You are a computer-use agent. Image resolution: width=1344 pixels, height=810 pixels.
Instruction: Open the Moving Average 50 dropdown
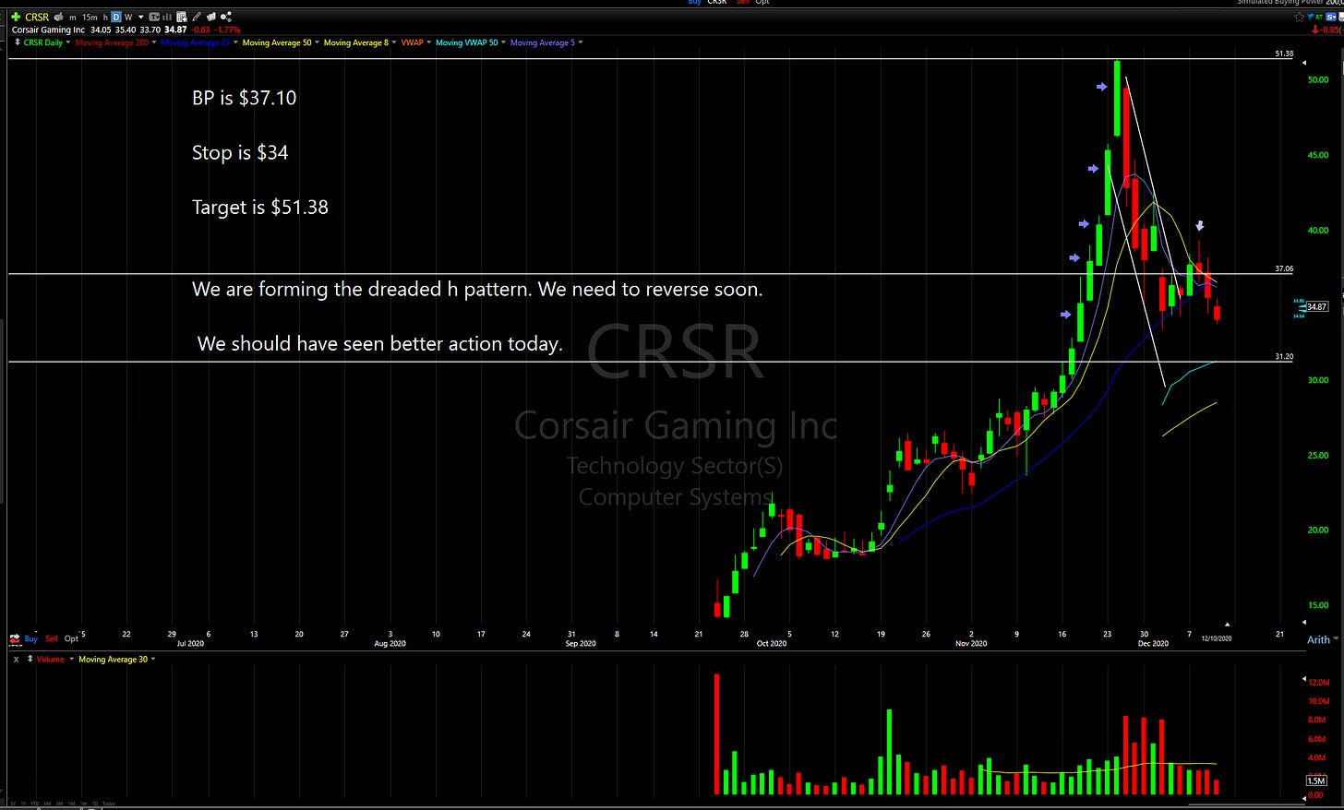(317, 42)
